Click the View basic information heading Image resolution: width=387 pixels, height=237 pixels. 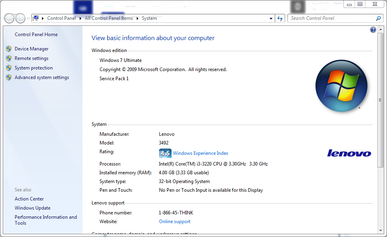point(153,38)
